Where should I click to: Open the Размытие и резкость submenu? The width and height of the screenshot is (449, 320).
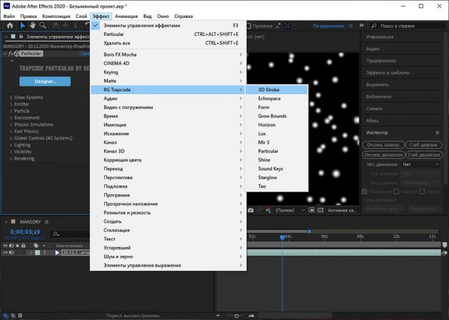click(168, 213)
